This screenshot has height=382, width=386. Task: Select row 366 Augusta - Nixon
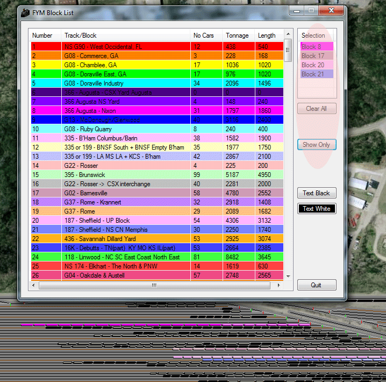tap(157, 111)
